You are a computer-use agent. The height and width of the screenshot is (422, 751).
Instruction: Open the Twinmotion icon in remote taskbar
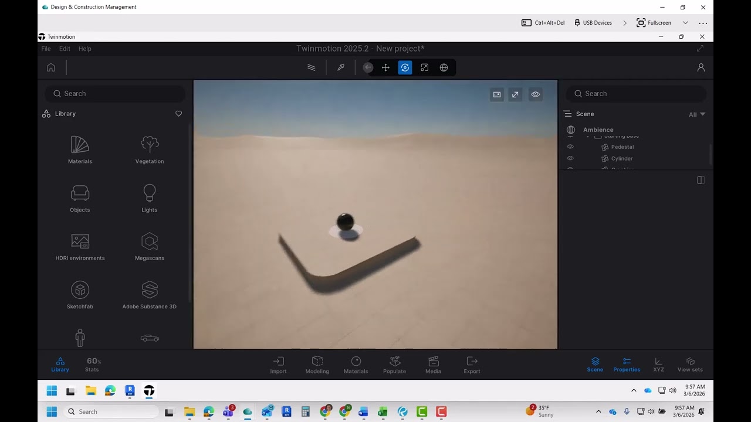(149, 390)
